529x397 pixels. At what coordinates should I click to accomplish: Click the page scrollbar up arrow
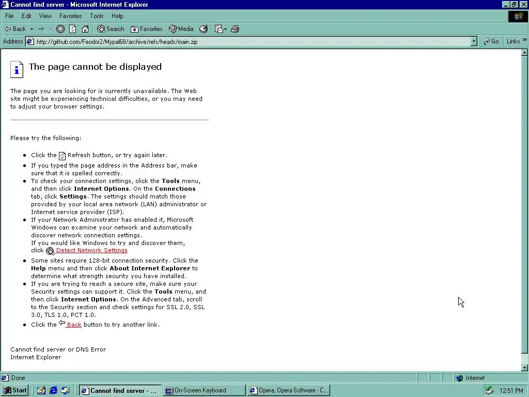(524, 52)
